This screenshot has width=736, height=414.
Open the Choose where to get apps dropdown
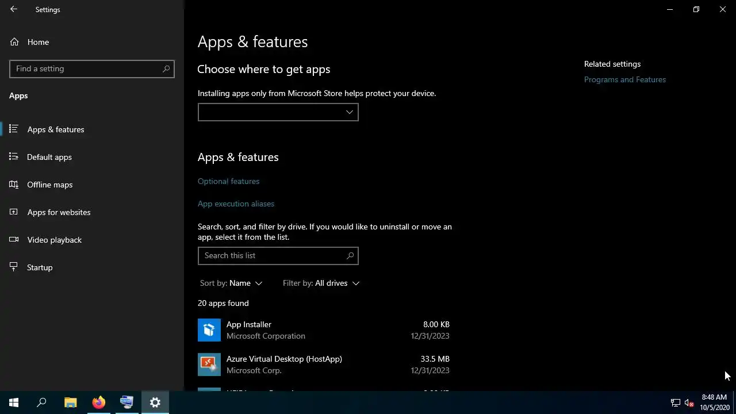coord(278,112)
